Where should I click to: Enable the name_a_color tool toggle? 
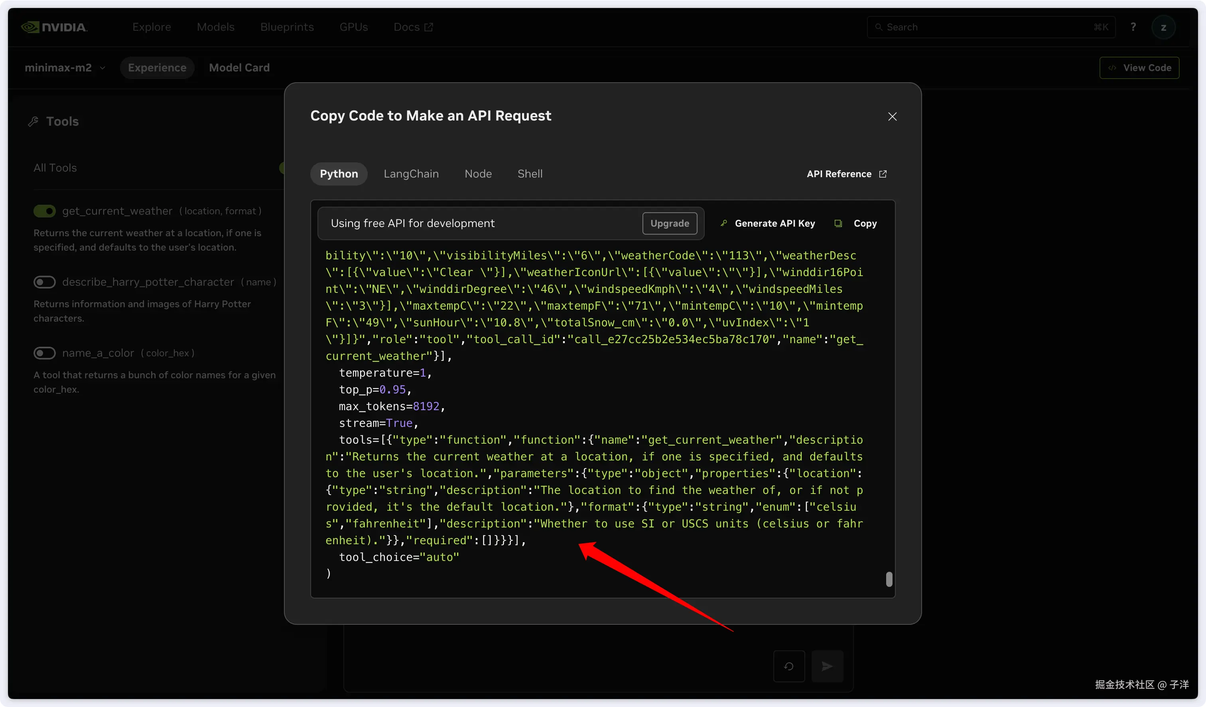pyautogui.click(x=45, y=353)
